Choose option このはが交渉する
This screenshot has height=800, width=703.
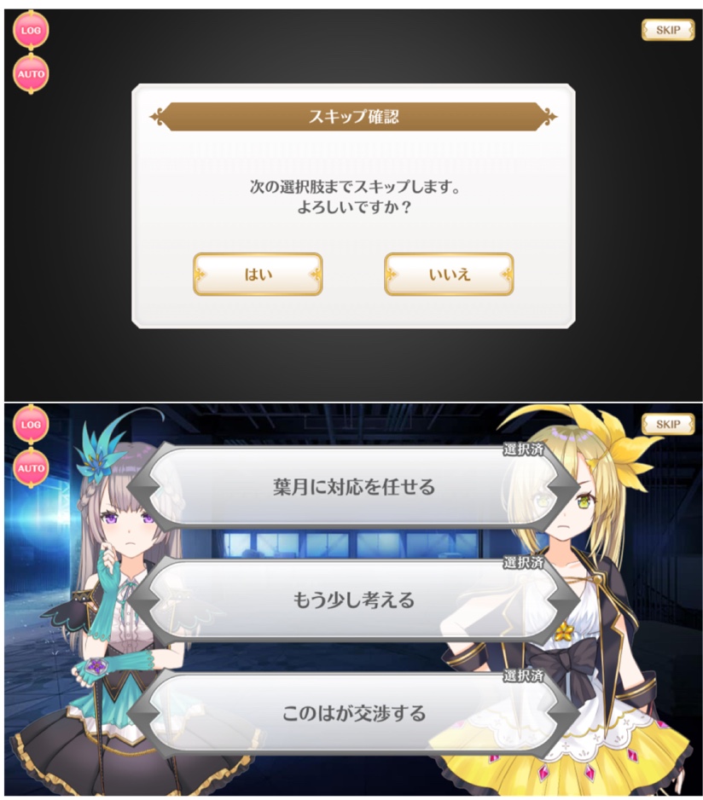(x=353, y=713)
